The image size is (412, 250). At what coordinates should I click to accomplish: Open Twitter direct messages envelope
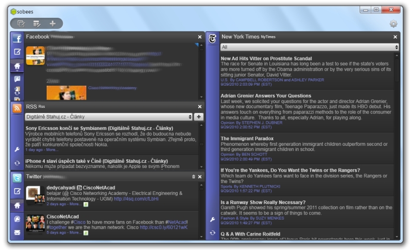17,232
